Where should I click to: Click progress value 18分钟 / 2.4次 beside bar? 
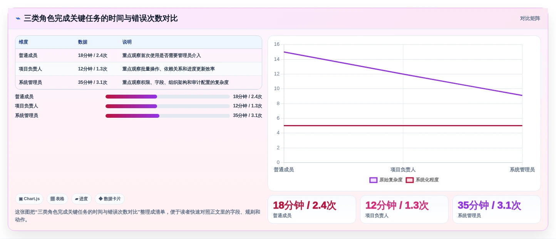248,97
